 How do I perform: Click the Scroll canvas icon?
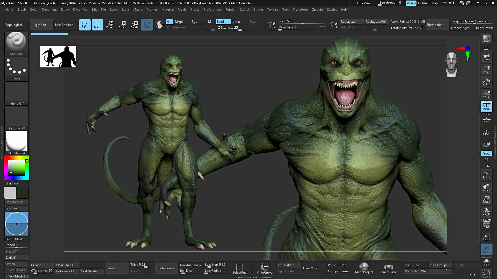tap(486, 57)
